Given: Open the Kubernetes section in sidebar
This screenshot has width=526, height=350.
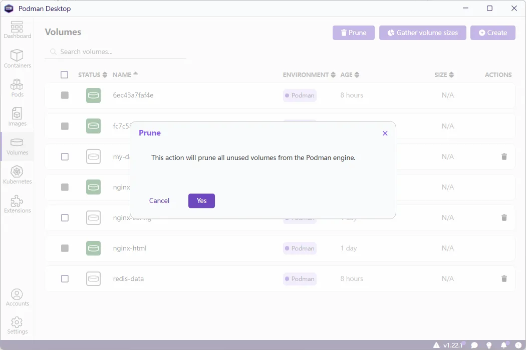Looking at the screenshot, I should (17, 174).
